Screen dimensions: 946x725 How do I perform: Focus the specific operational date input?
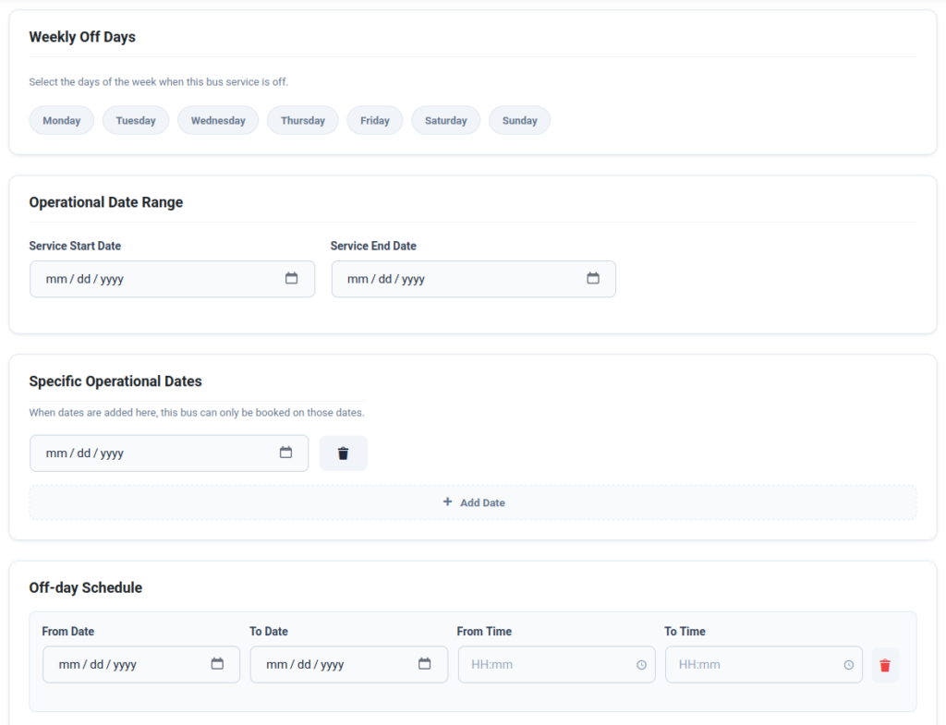(169, 453)
